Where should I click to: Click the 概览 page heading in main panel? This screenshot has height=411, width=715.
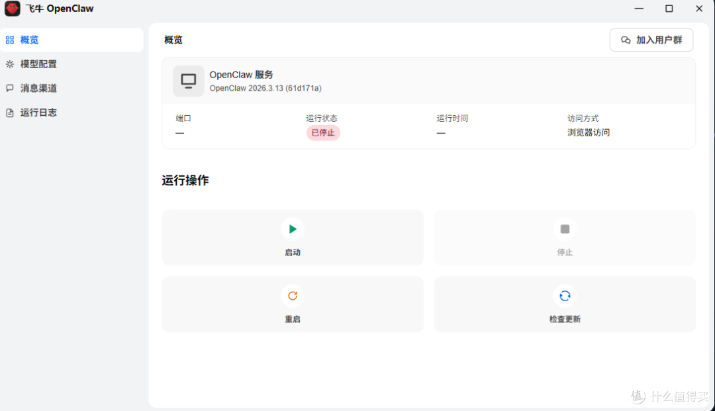click(x=173, y=40)
